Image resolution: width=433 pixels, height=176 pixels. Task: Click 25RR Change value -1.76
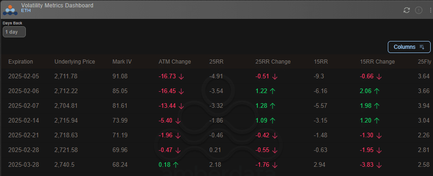(263, 164)
